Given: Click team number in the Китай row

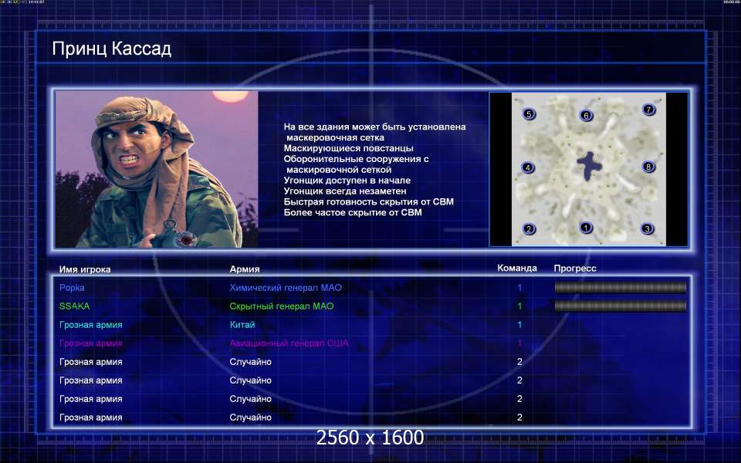Looking at the screenshot, I should (519, 325).
